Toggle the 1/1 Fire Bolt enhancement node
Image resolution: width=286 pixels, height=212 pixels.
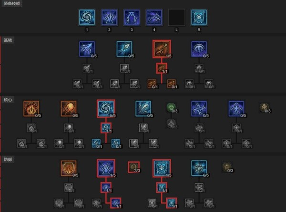(x=162, y=68)
